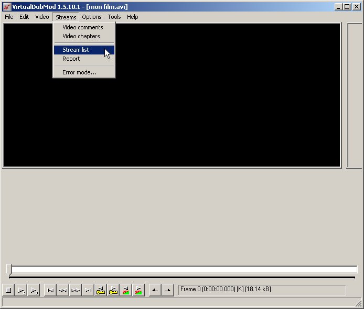Click the VirtualDubMod title bar app icon
364x309 pixels.
click(x=7, y=7)
